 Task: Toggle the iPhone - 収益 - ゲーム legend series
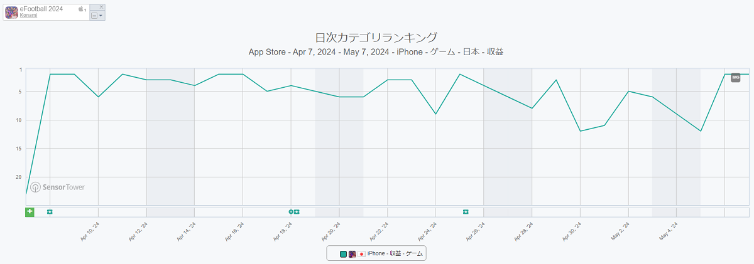(395, 254)
